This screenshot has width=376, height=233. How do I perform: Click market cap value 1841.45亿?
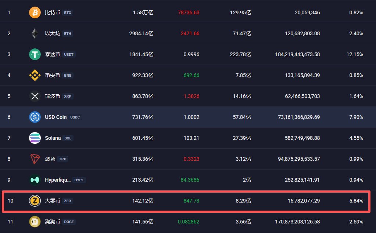[141, 54]
